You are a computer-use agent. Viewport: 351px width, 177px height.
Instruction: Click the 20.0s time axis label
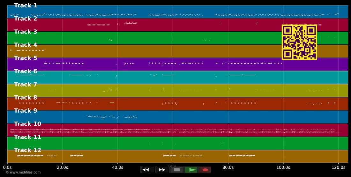63,167
